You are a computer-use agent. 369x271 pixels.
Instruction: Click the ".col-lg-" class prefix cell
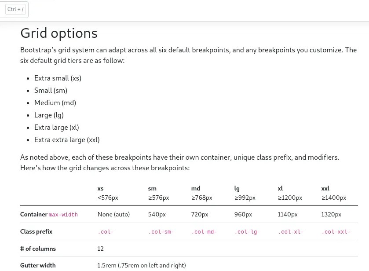[247, 232]
